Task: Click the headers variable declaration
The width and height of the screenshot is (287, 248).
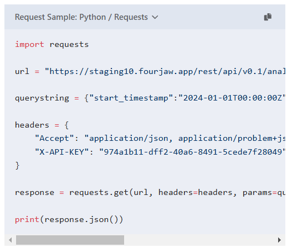Action: [x=32, y=125]
